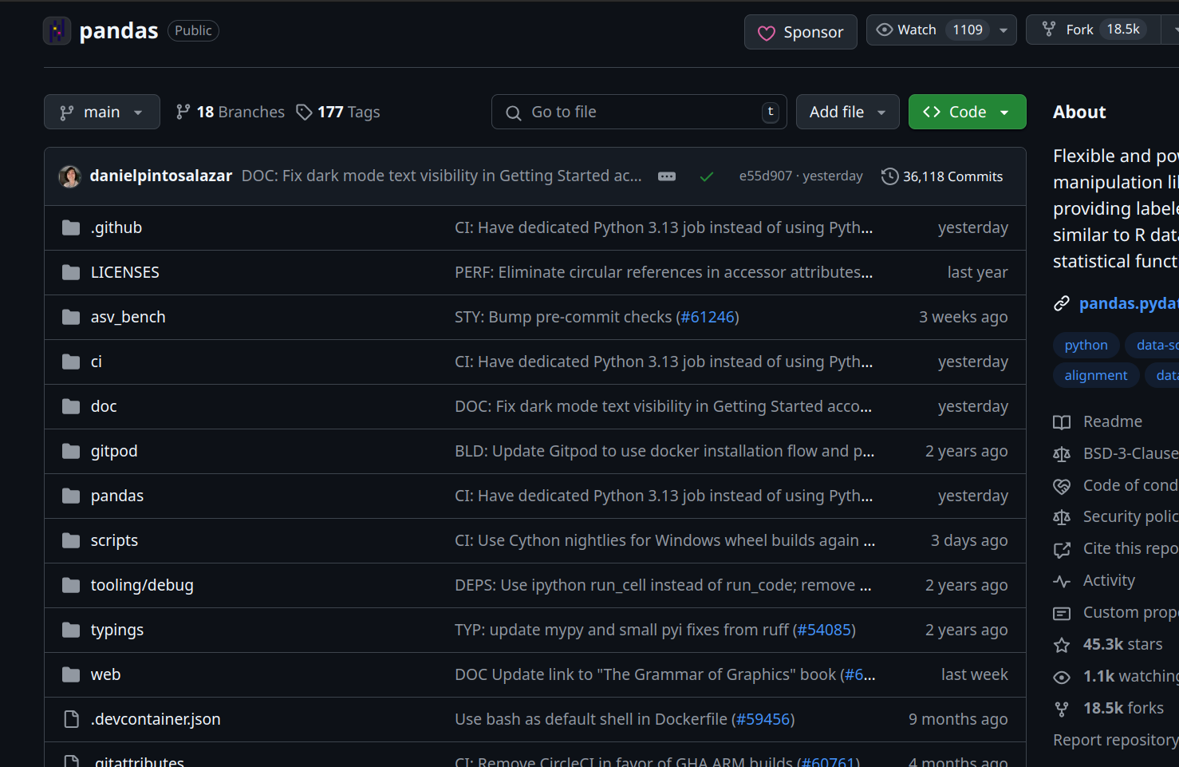Open the tooling/debug folder

click(x=142, y=585)
